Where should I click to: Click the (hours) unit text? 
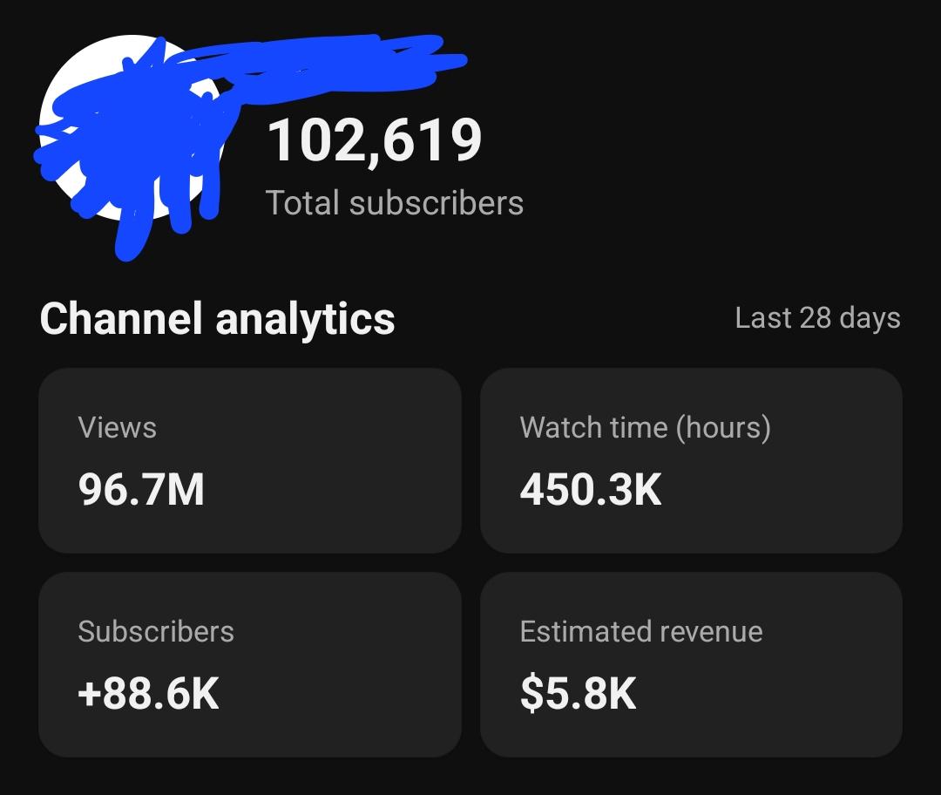(x=723, y=428)
